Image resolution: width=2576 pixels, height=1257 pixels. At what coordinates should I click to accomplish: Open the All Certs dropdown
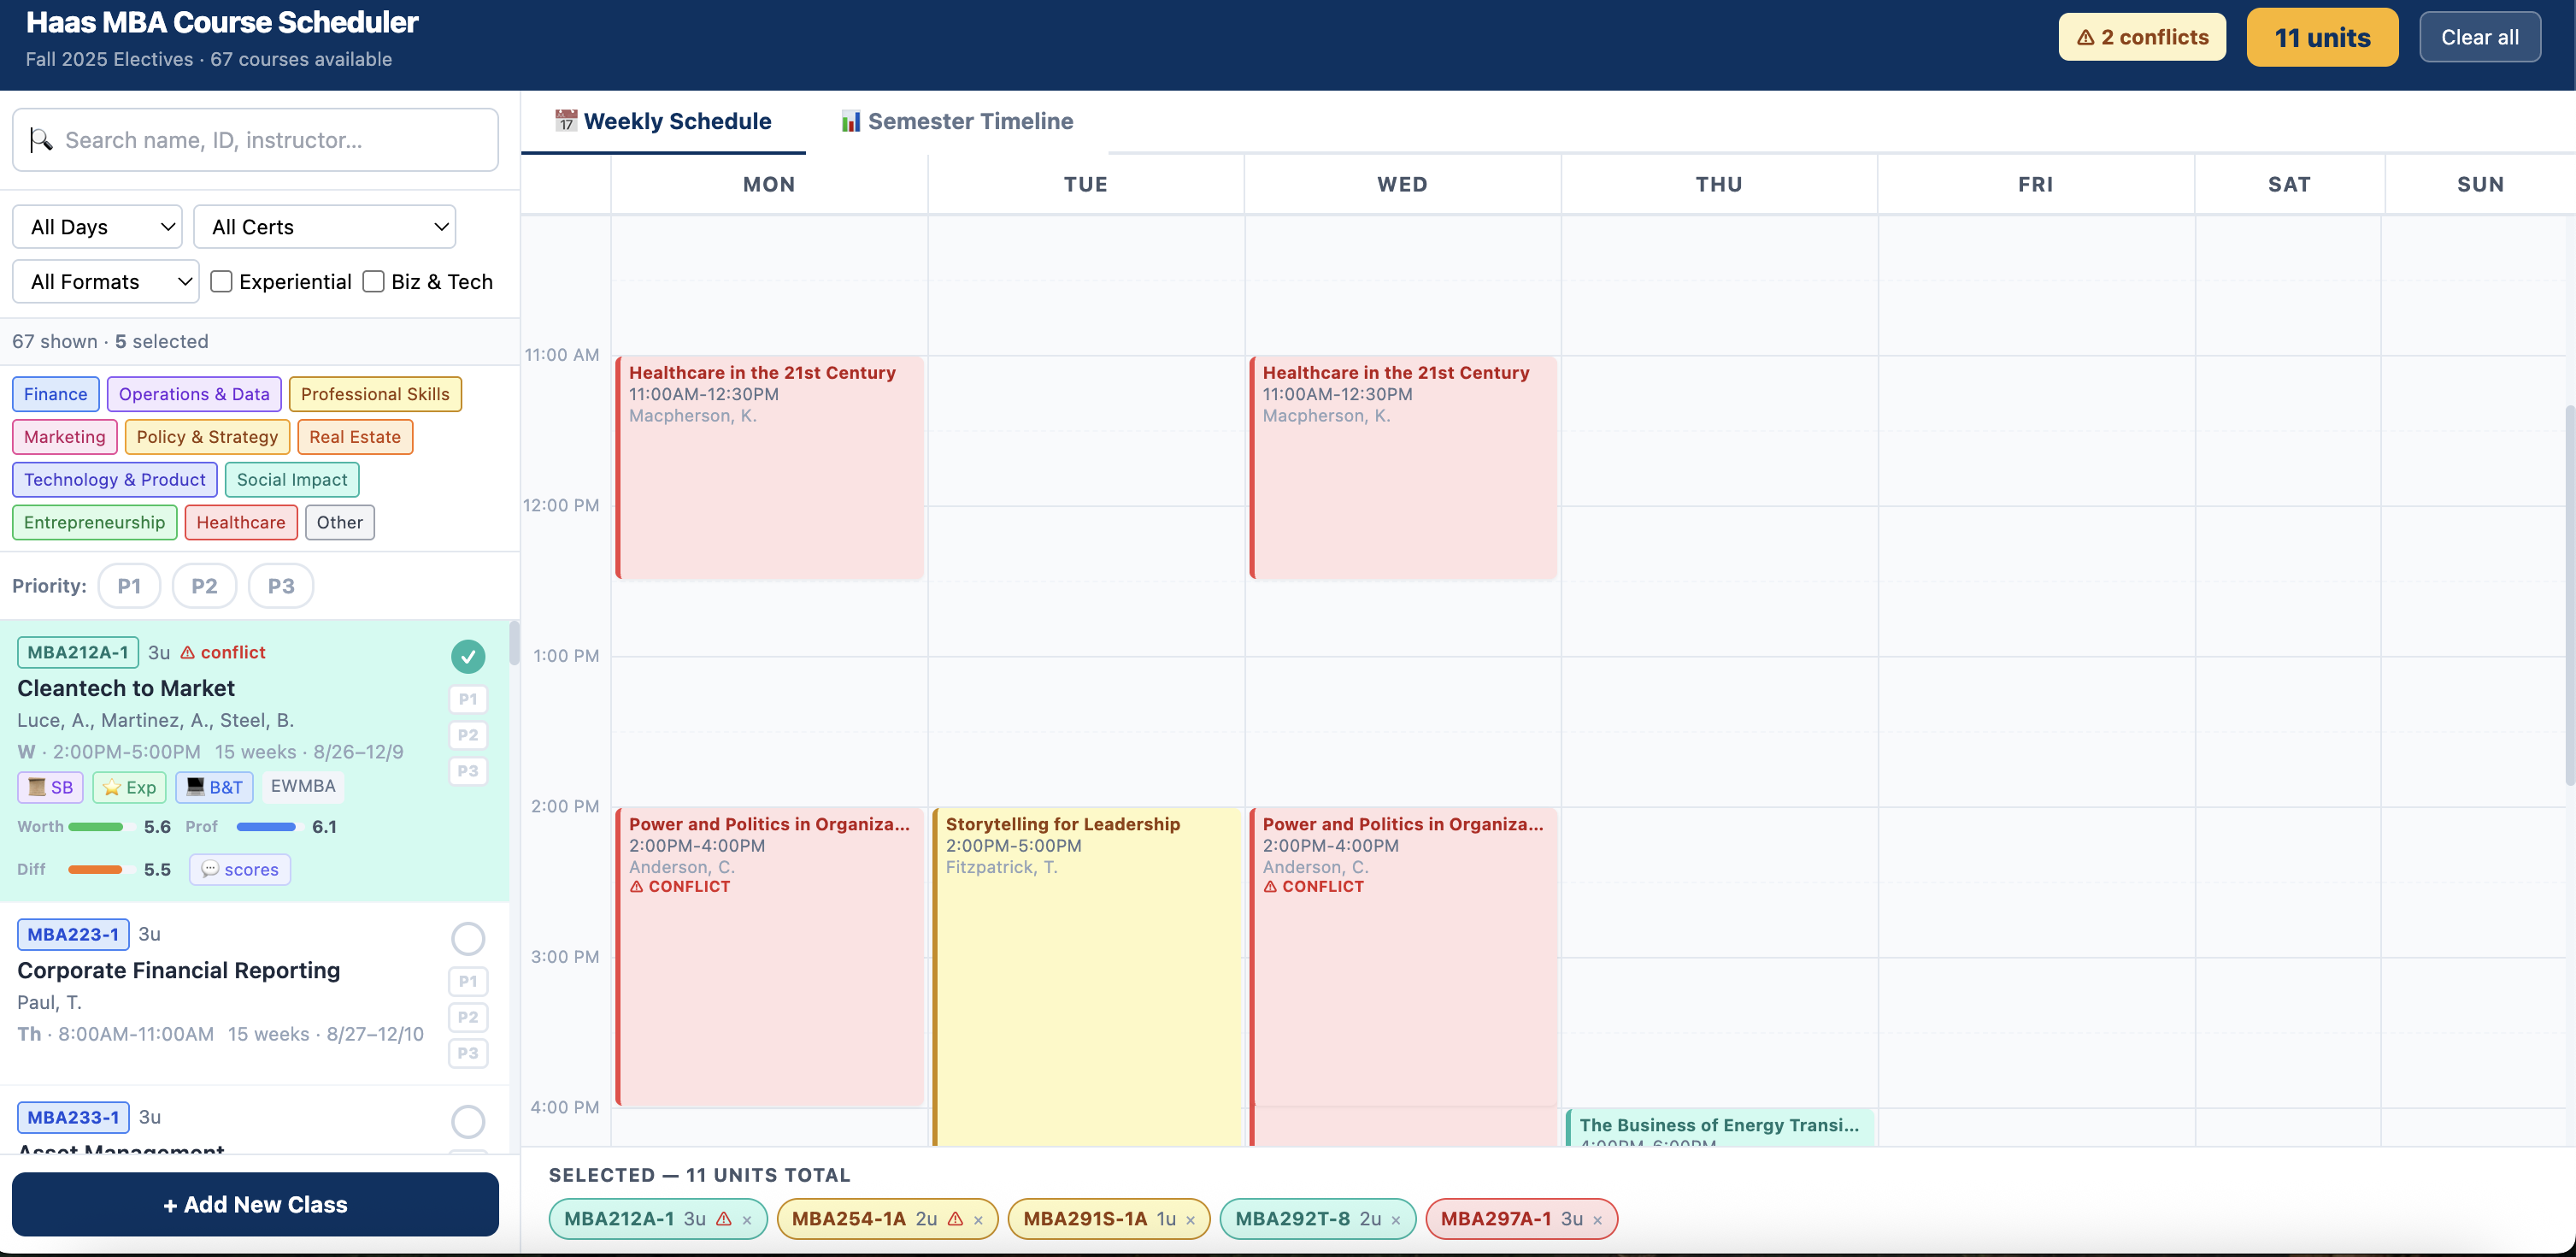coord(324,227)
